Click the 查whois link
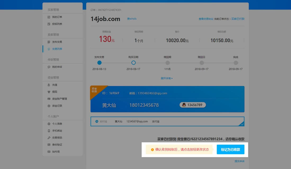Image resolution: width=291 pixels, height=169 pixels. pyautogui.click(x=132, y=19)
